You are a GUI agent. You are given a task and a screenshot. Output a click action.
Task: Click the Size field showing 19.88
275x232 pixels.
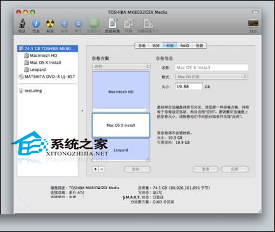click(189, 87)
